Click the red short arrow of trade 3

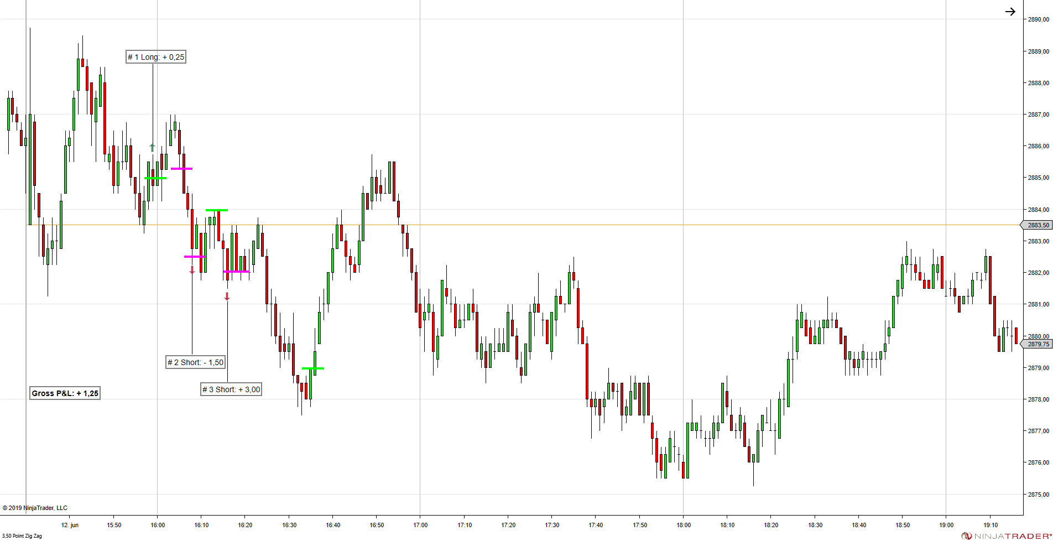pos(227,296)
